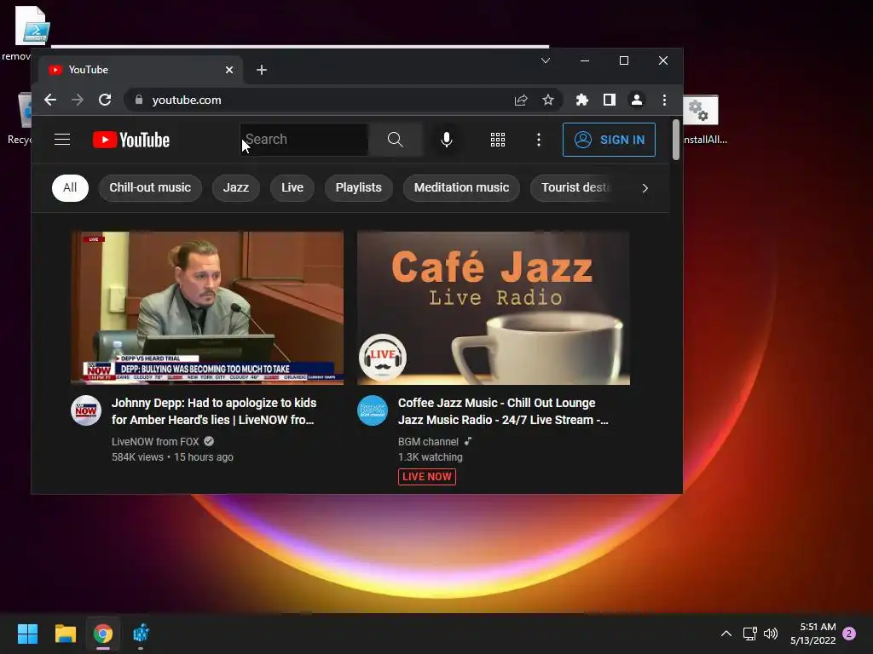Filter by Chill-out music chip
This screenshot has width=873, height=654.
[150, 187]
